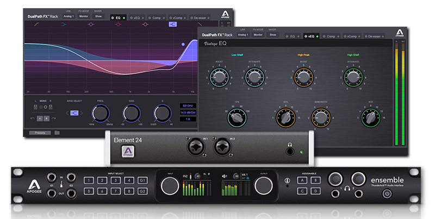Click the Band Select filter shape icon
This screenshot has width=435, height=219.
coord(74,113)
